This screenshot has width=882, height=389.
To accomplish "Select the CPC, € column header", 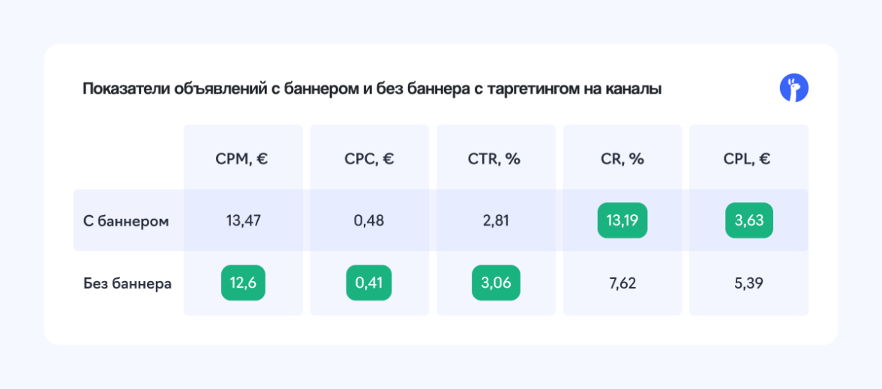I will pos(369,159).
